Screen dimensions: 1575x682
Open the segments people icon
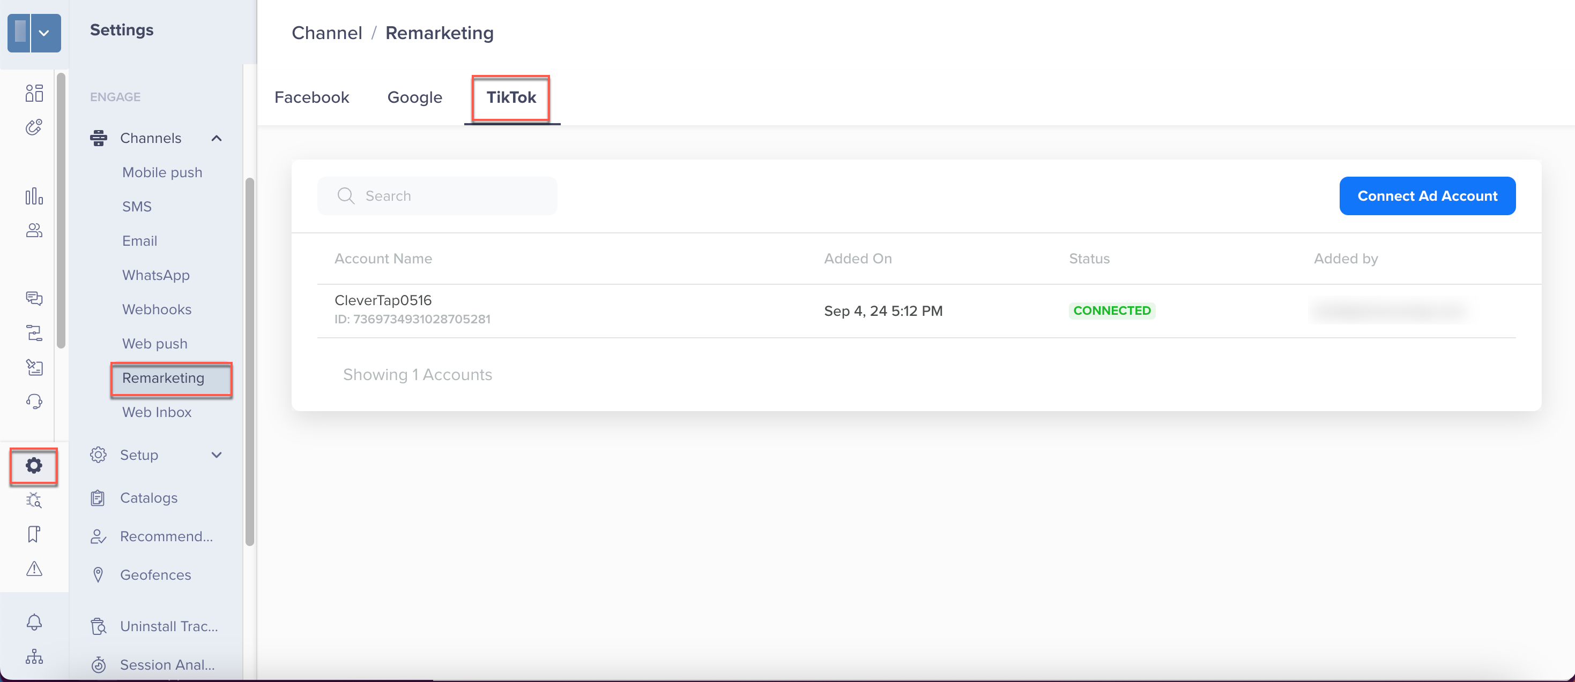coord(34,230)
